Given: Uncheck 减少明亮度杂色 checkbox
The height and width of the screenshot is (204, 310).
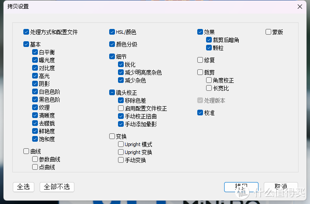Looking at the screenshot, I should coord(121,72).
